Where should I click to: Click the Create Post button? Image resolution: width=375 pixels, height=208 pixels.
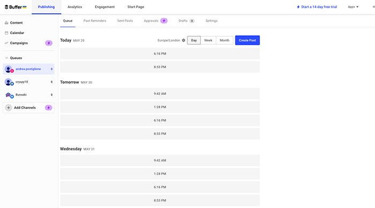tap(247, 40)
